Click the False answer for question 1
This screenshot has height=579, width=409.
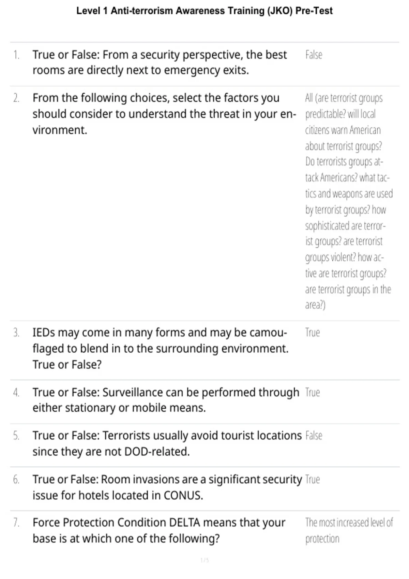(314, 54)
